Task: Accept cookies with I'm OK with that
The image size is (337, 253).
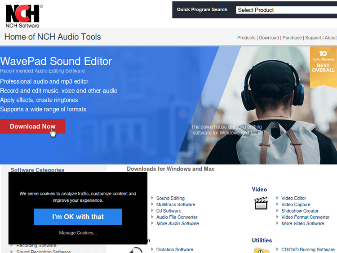Action: [x=78, y=217]
